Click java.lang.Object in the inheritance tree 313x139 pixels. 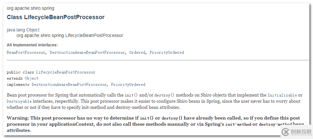23,30
